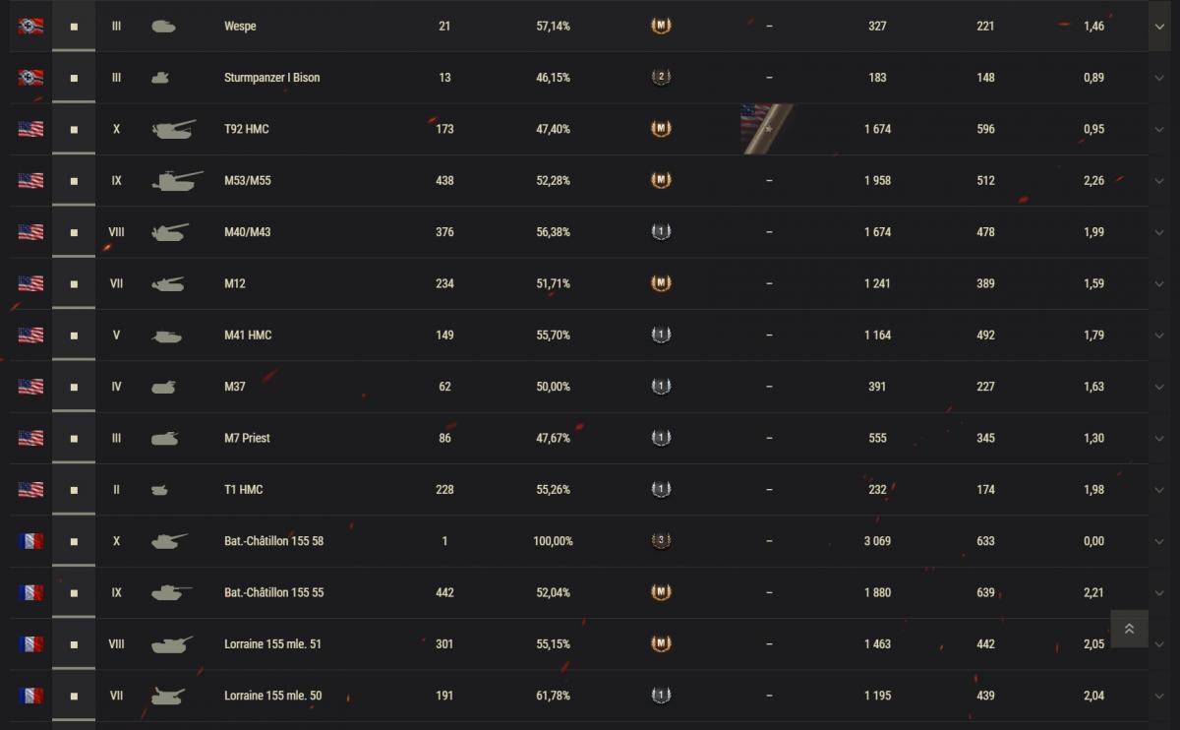Toggle the square marker for M7 Priest
This screenshot has width=1180, height=730.
(74, 439)
